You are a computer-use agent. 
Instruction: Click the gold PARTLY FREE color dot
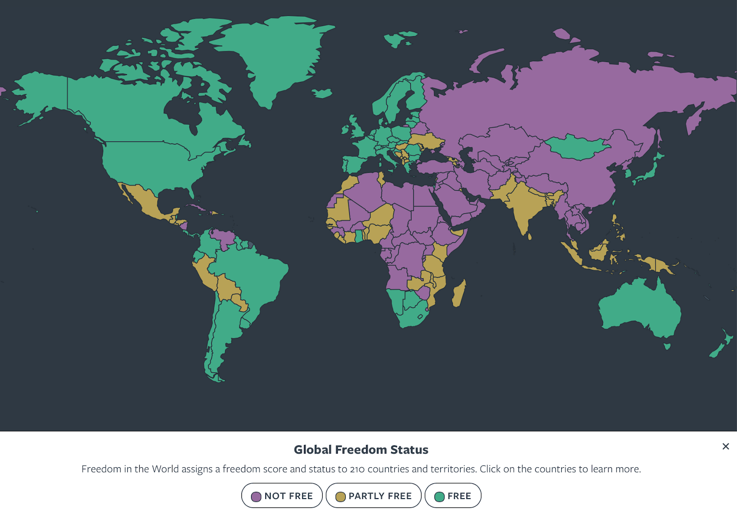pyautogui.click(x=340, y=496)
